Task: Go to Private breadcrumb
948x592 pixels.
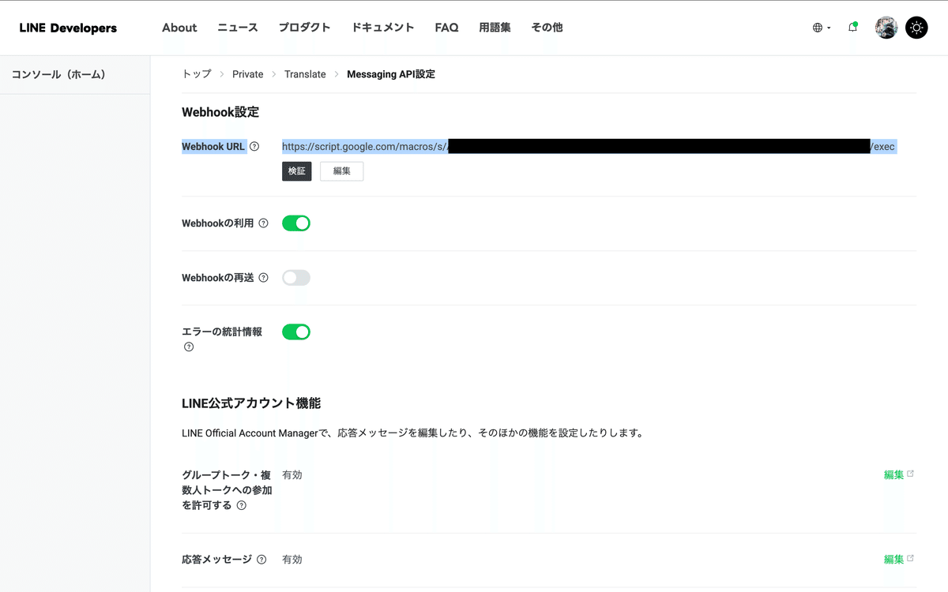Action: click(247, 74)
